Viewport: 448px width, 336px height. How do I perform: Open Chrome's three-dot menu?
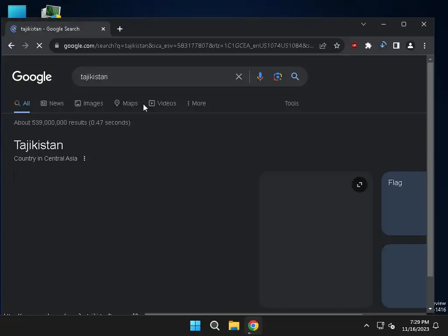(424, 45)
